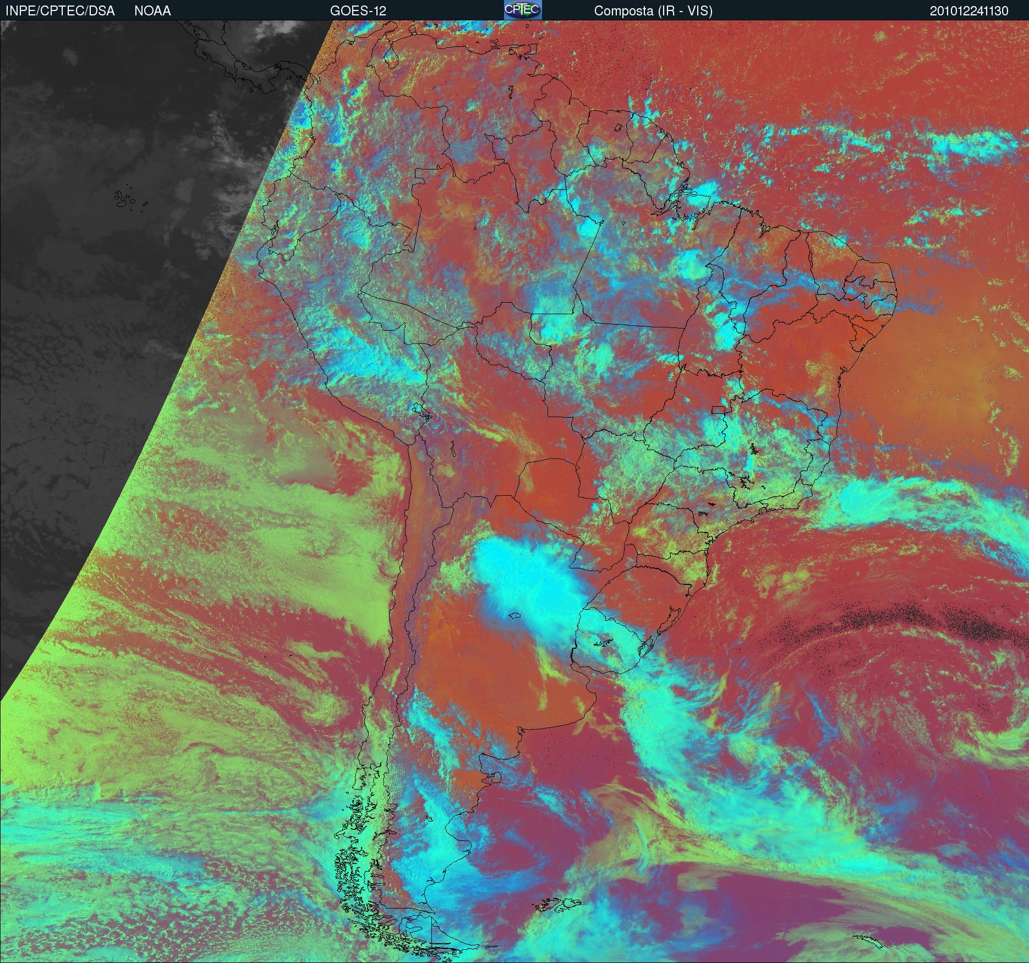Select the Composta (IR - VIS) title
Screen dimensions: 1029x963
[x=653, y=11]
